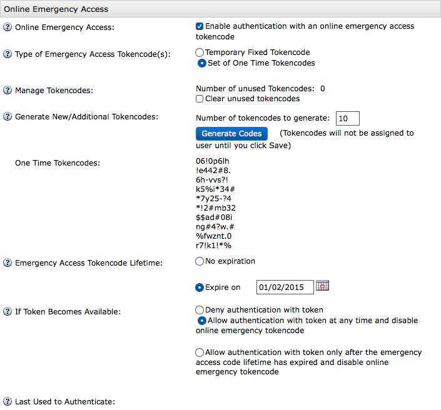Open help icon for Last Used to Authenticate
This screenshot has width=441, height=410.
(x=8, y=401)
